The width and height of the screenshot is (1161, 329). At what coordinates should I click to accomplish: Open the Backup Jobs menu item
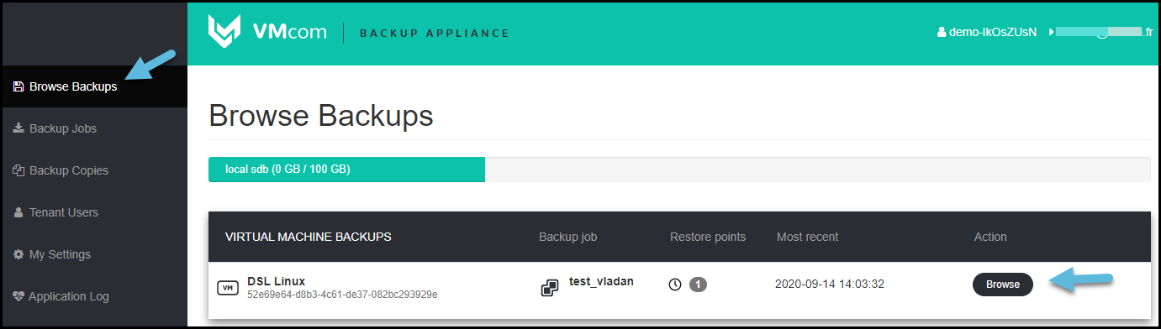pos(62,128)
